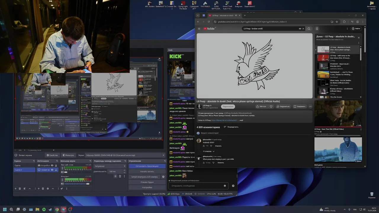Screen dimensions: 379x213
Task: Add a new scene with plus icon
Action: click(16, 188)
